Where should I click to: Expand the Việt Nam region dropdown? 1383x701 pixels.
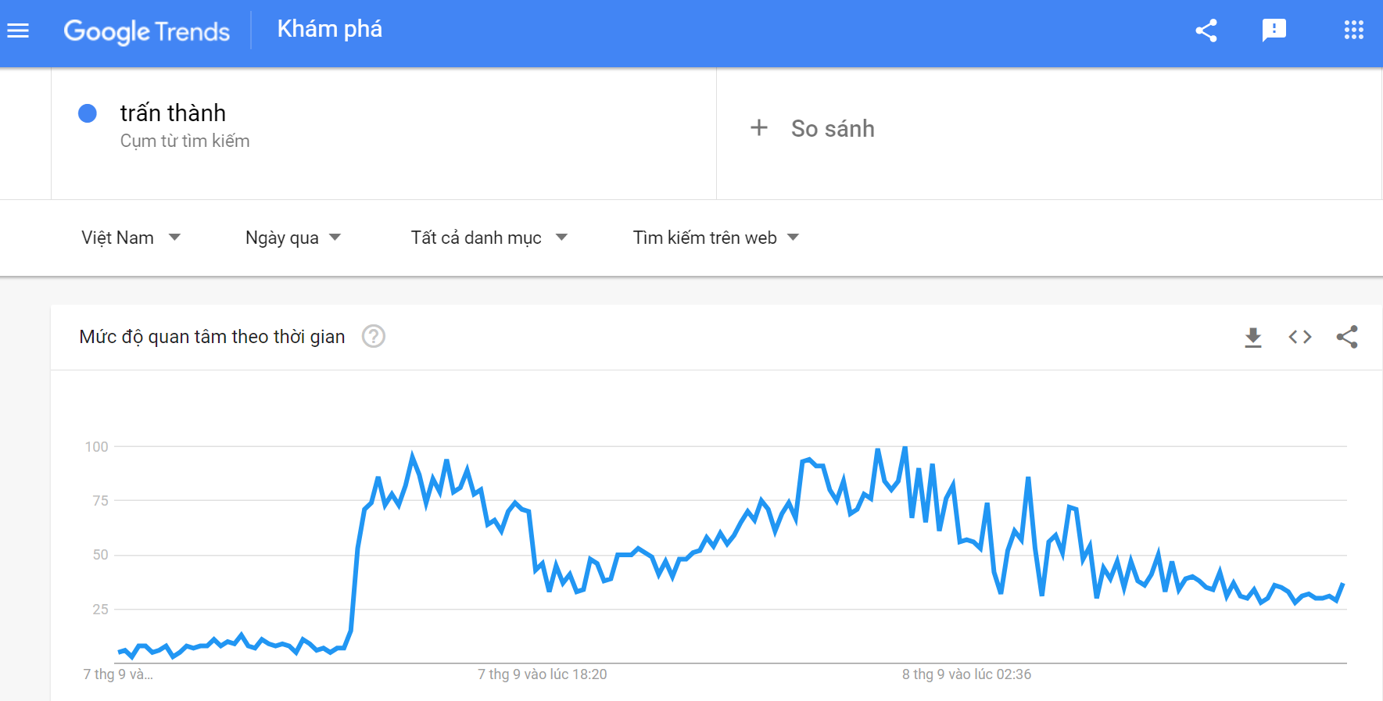[x=131, y=238]
